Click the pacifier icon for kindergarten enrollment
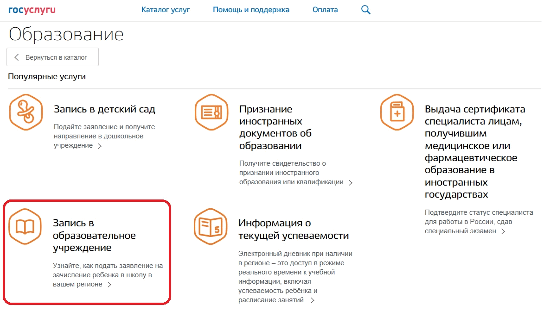This screenshot has width=544, height=311. [26, 112]
